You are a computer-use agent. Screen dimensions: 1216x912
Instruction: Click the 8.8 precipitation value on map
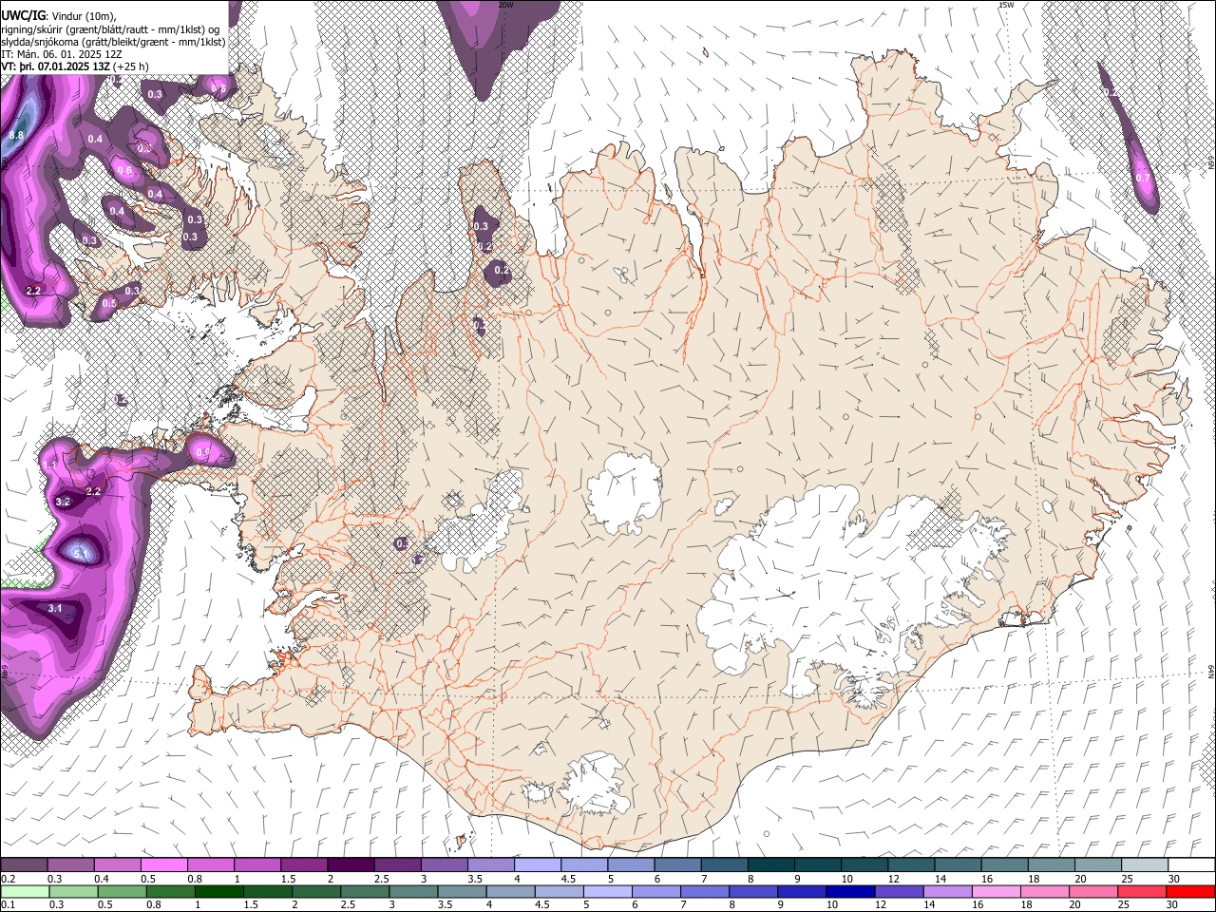[16, 136]
